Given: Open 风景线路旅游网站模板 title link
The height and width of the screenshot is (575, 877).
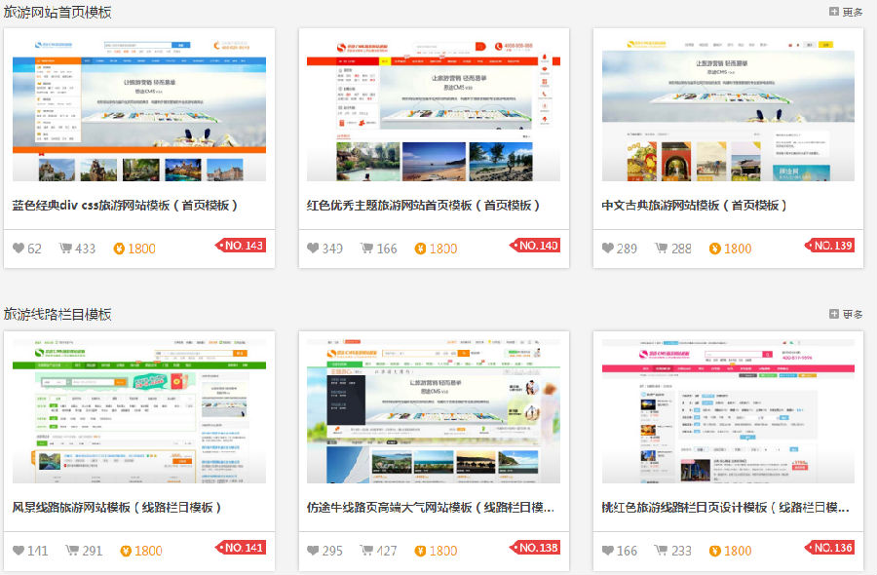Looking at the screenshot, I should click(118, 507).
